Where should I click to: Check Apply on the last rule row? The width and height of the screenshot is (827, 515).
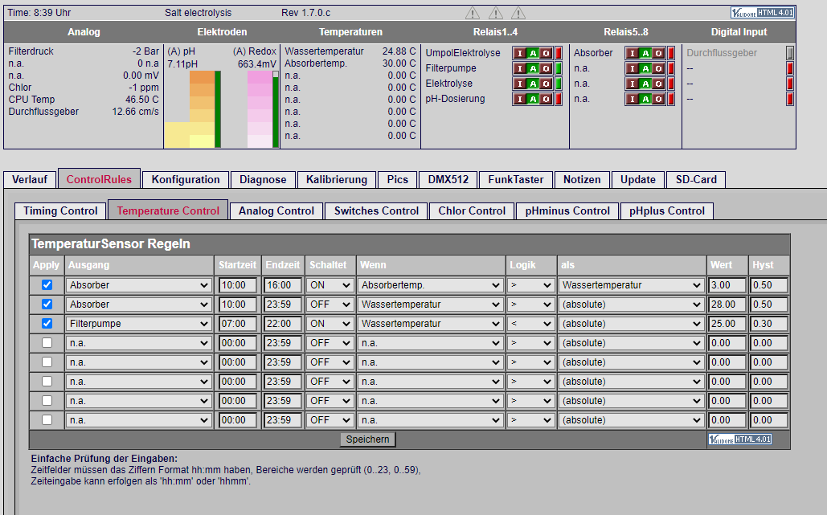tap(47, 420)
